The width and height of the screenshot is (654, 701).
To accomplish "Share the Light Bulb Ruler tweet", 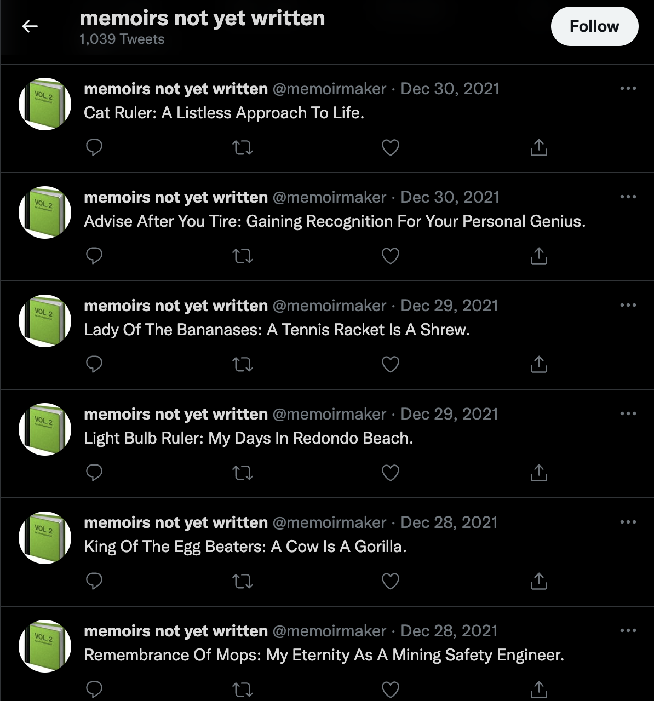I will 539,473.
